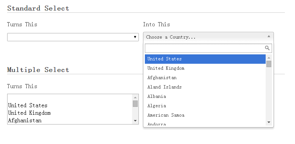Pick Aland Islands option

pos(205,87)
